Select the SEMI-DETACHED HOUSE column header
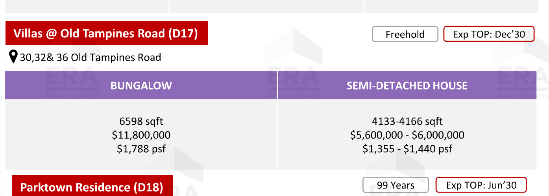549x196 pixels. (407, 85)
